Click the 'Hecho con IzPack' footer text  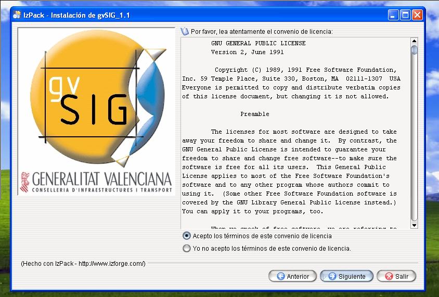pyautogui.click(x=83, y=264)
